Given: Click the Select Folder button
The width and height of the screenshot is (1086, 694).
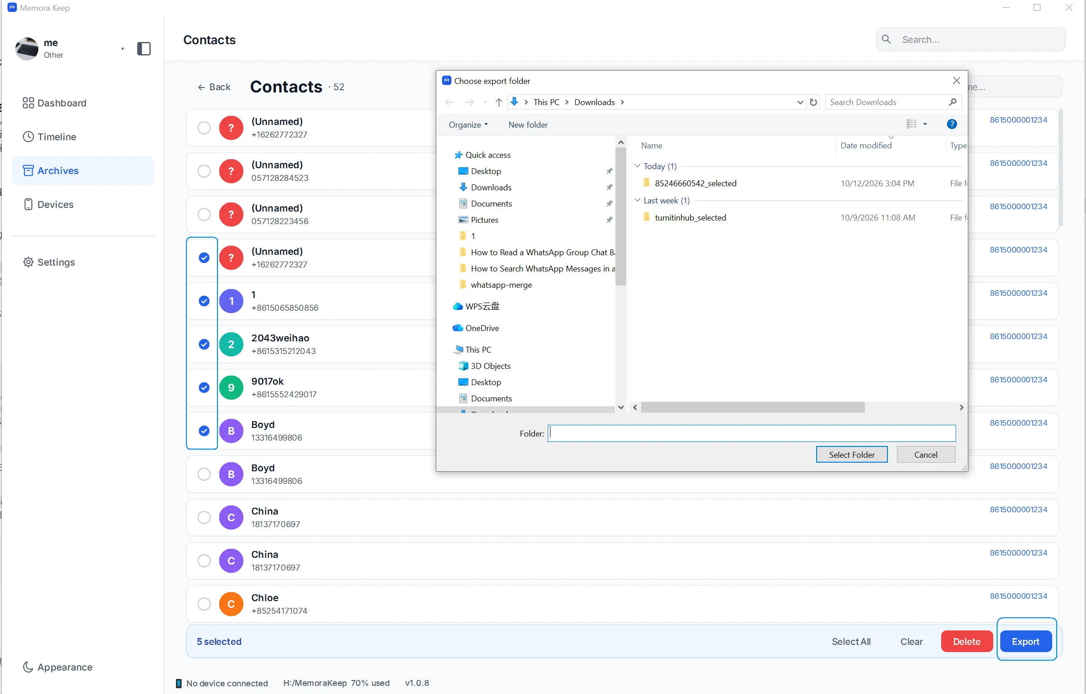Looking at the screenshot, I should click(x=851, y=455).
